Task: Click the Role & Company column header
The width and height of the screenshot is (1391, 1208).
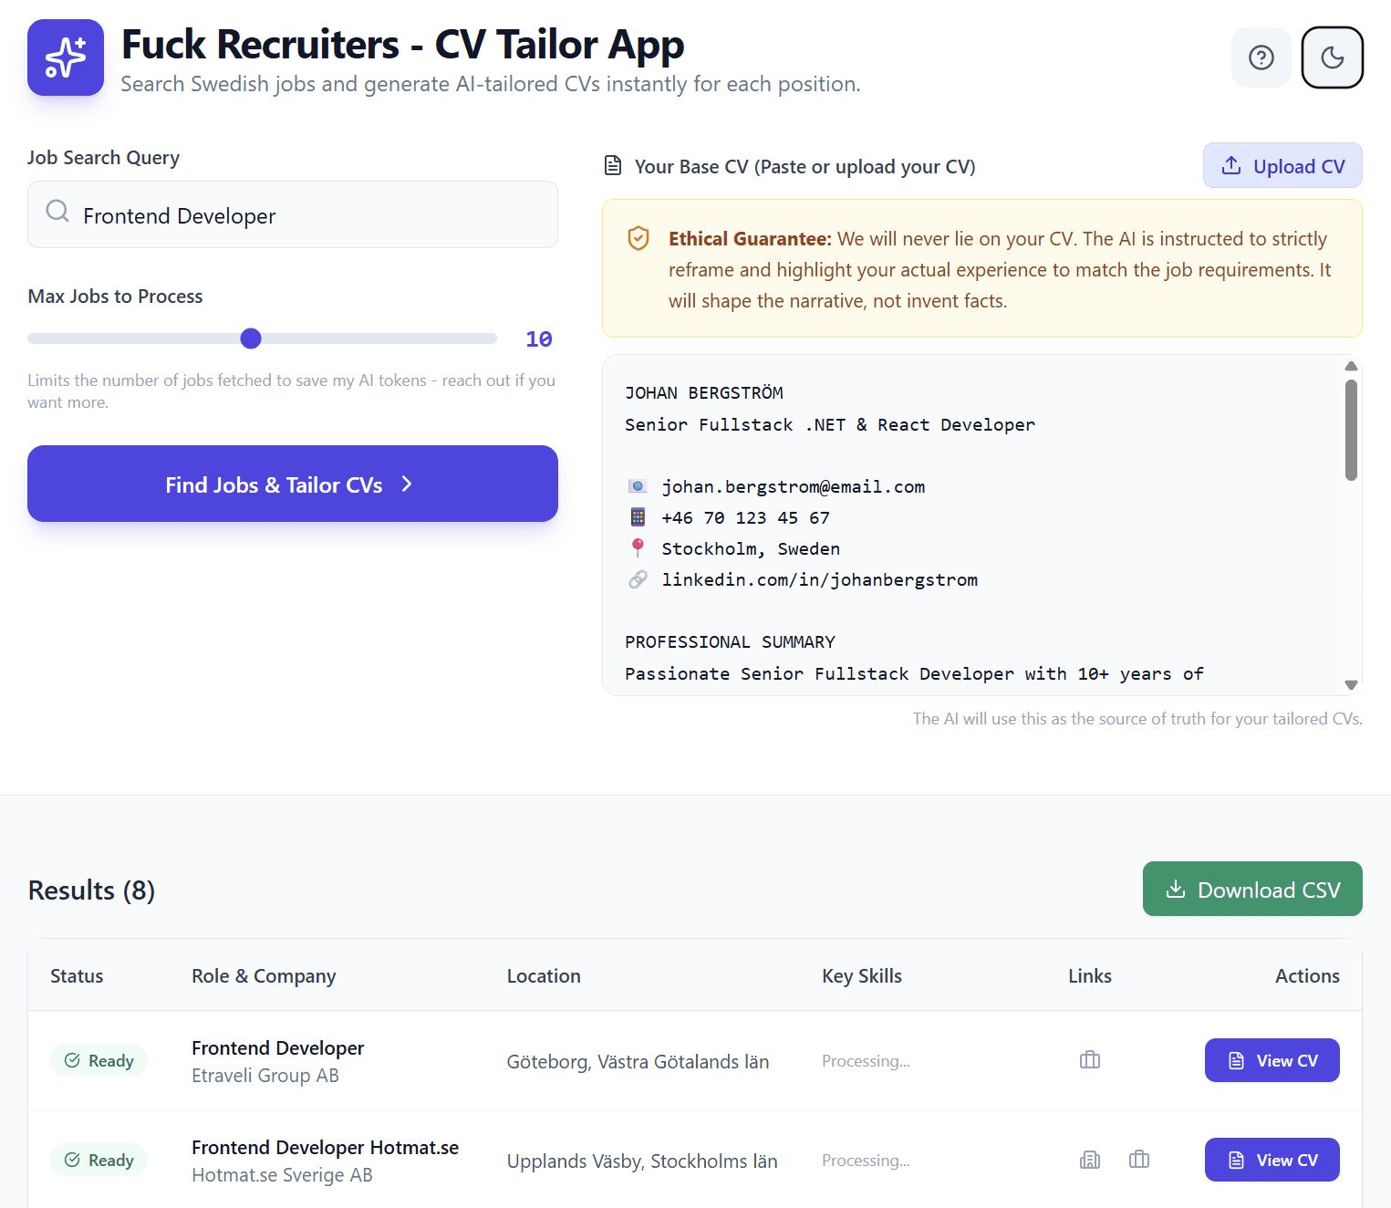Action: [264, 975]
